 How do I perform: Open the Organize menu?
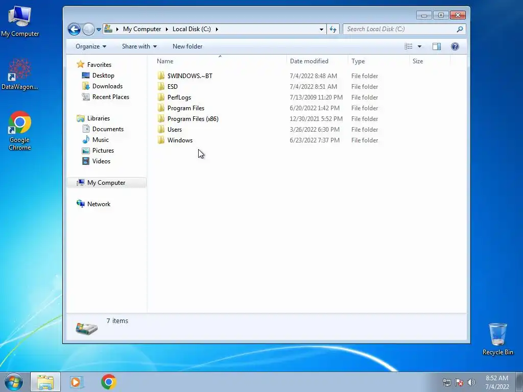coord(91,46)
